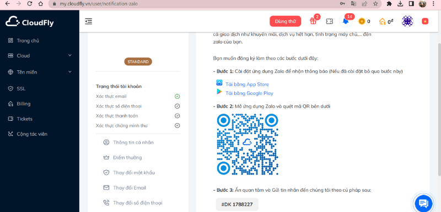
Task: Click the Dùng thử button
Action: 285,21
